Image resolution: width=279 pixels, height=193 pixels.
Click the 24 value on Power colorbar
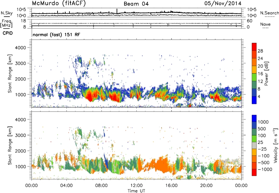pyautogui.click(x=260, y=59)
